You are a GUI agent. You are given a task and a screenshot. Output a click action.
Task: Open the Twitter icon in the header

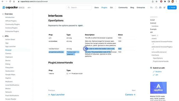(164, 8)
